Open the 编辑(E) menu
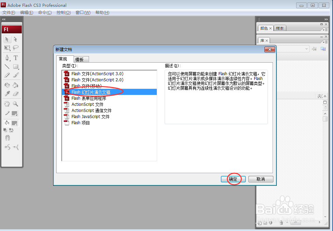The width and height of the screenshot is (333, 231). point(27,13)
